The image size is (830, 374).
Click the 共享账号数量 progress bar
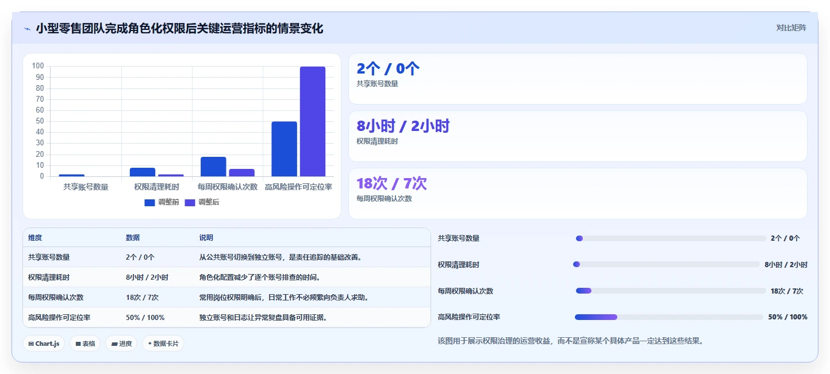point(671,238)
